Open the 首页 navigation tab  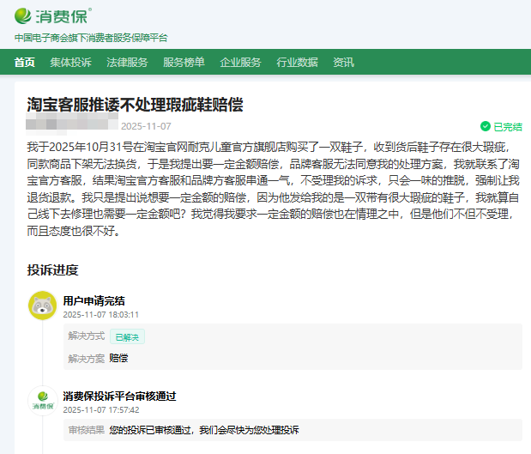[25, 63]
